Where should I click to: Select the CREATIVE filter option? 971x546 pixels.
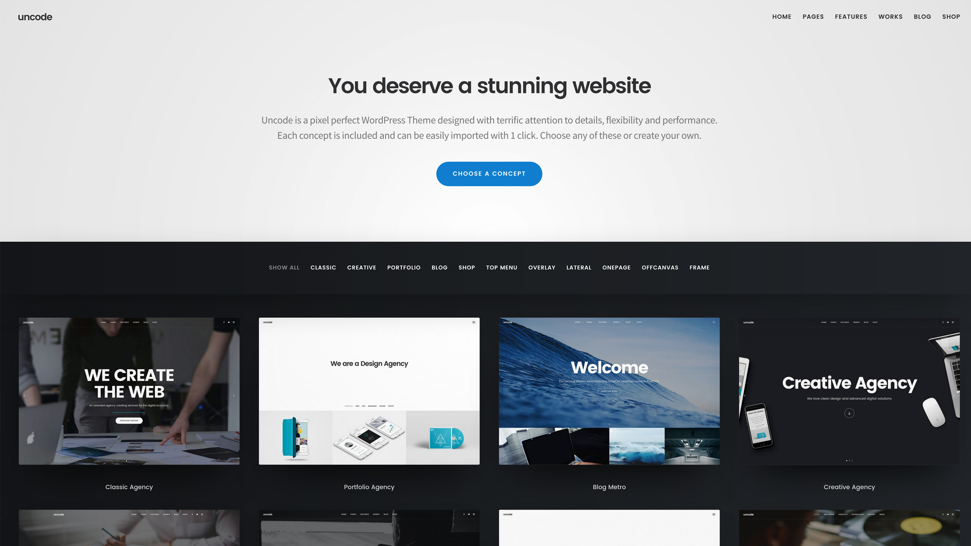pos(361,267)
